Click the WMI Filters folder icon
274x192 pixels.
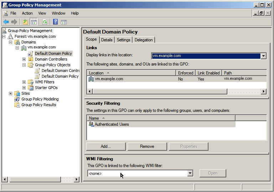pos(31,82)
